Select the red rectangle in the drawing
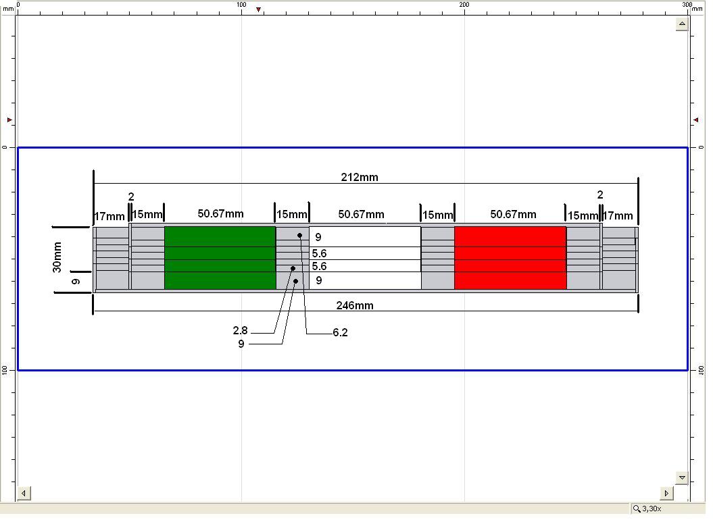 point(510,258)
